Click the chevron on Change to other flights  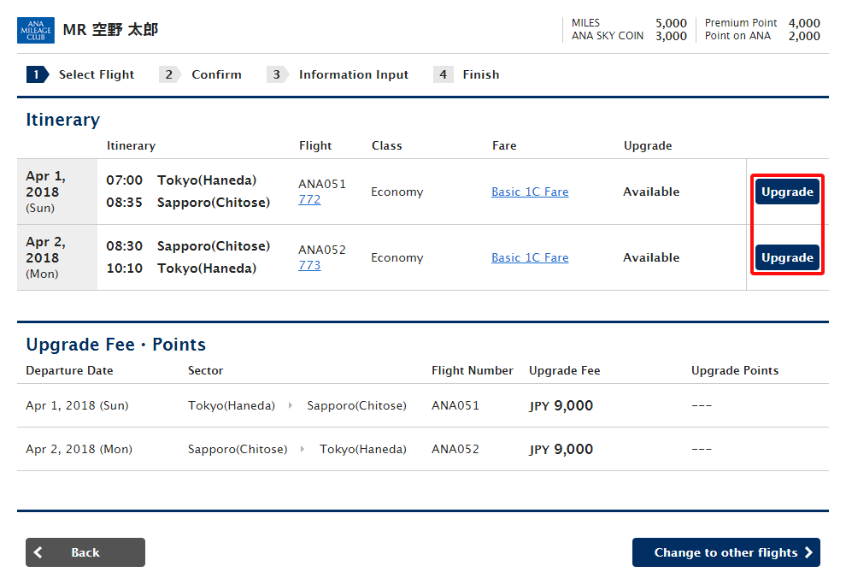coord(808,552)
